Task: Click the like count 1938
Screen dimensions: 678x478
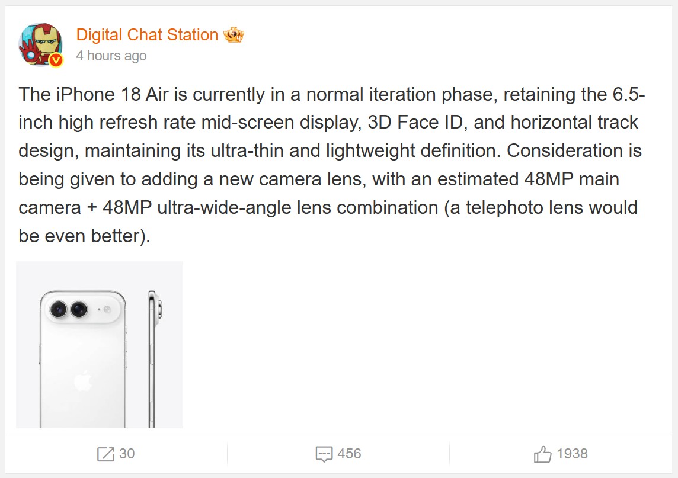Action: [x=572, y=454]
